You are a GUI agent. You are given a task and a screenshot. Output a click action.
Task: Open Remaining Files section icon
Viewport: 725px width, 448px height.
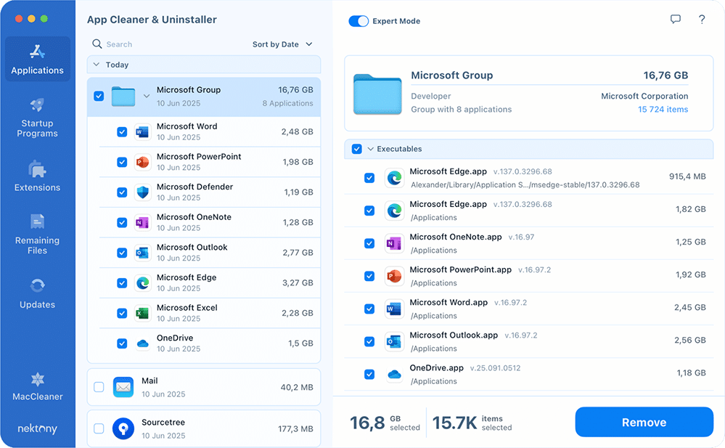(x=38, y=221)
